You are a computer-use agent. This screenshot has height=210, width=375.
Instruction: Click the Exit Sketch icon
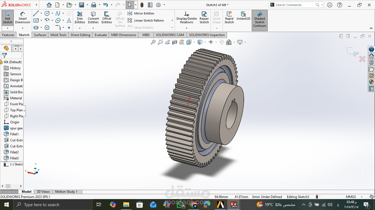[7, 17]
